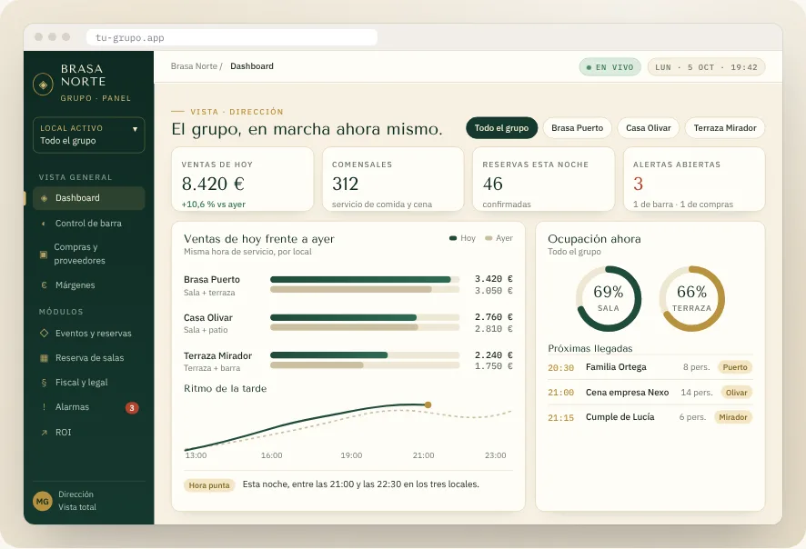Viewport: 806px width, 549px height.
Task: Click the Brasa Norte breadcrumb link
Action: pos(194,66)
